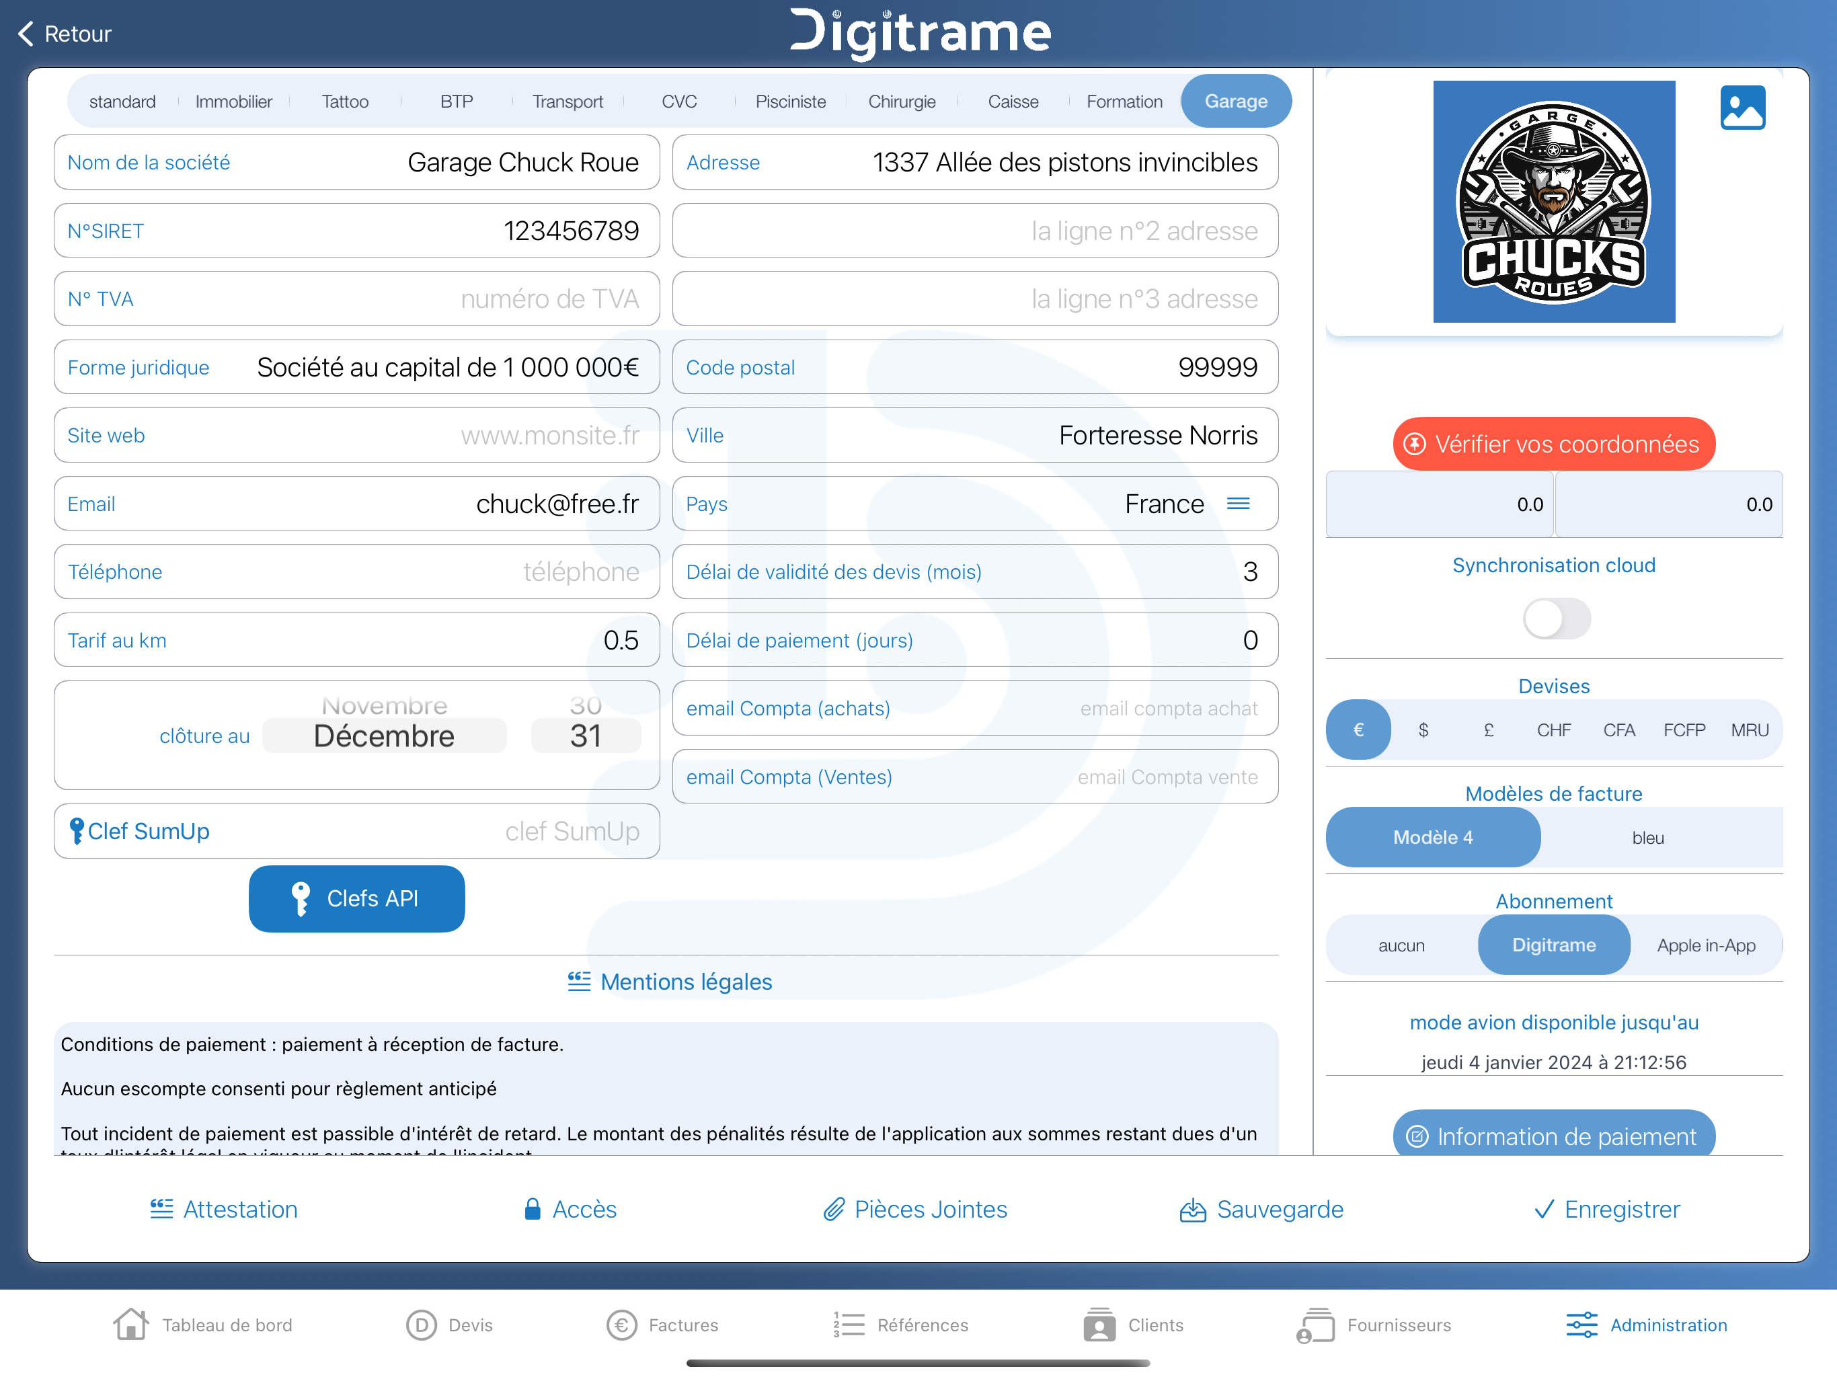The width and height of the screenshot is (1837, 1377).
Task: Open the Devis D-circle icon
Action: [x=421, y=1325]
